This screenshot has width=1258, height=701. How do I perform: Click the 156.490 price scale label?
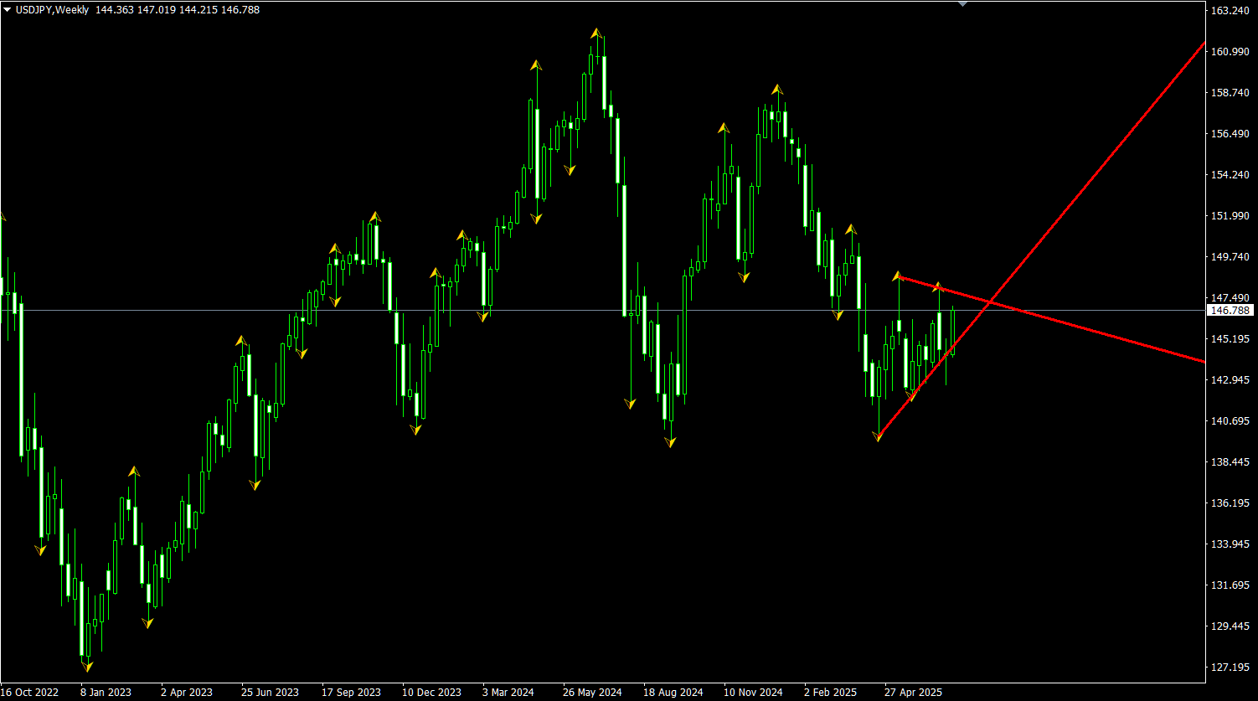[1230, 133]
